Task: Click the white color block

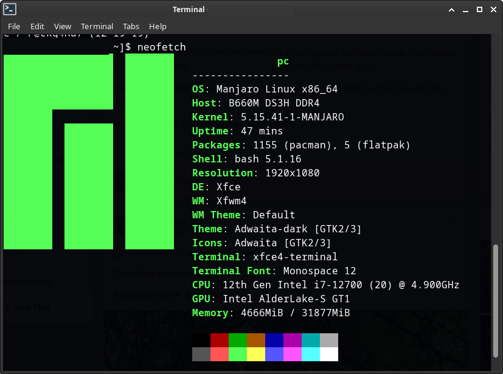Action: pyautogui.click(x=329, y=354)
